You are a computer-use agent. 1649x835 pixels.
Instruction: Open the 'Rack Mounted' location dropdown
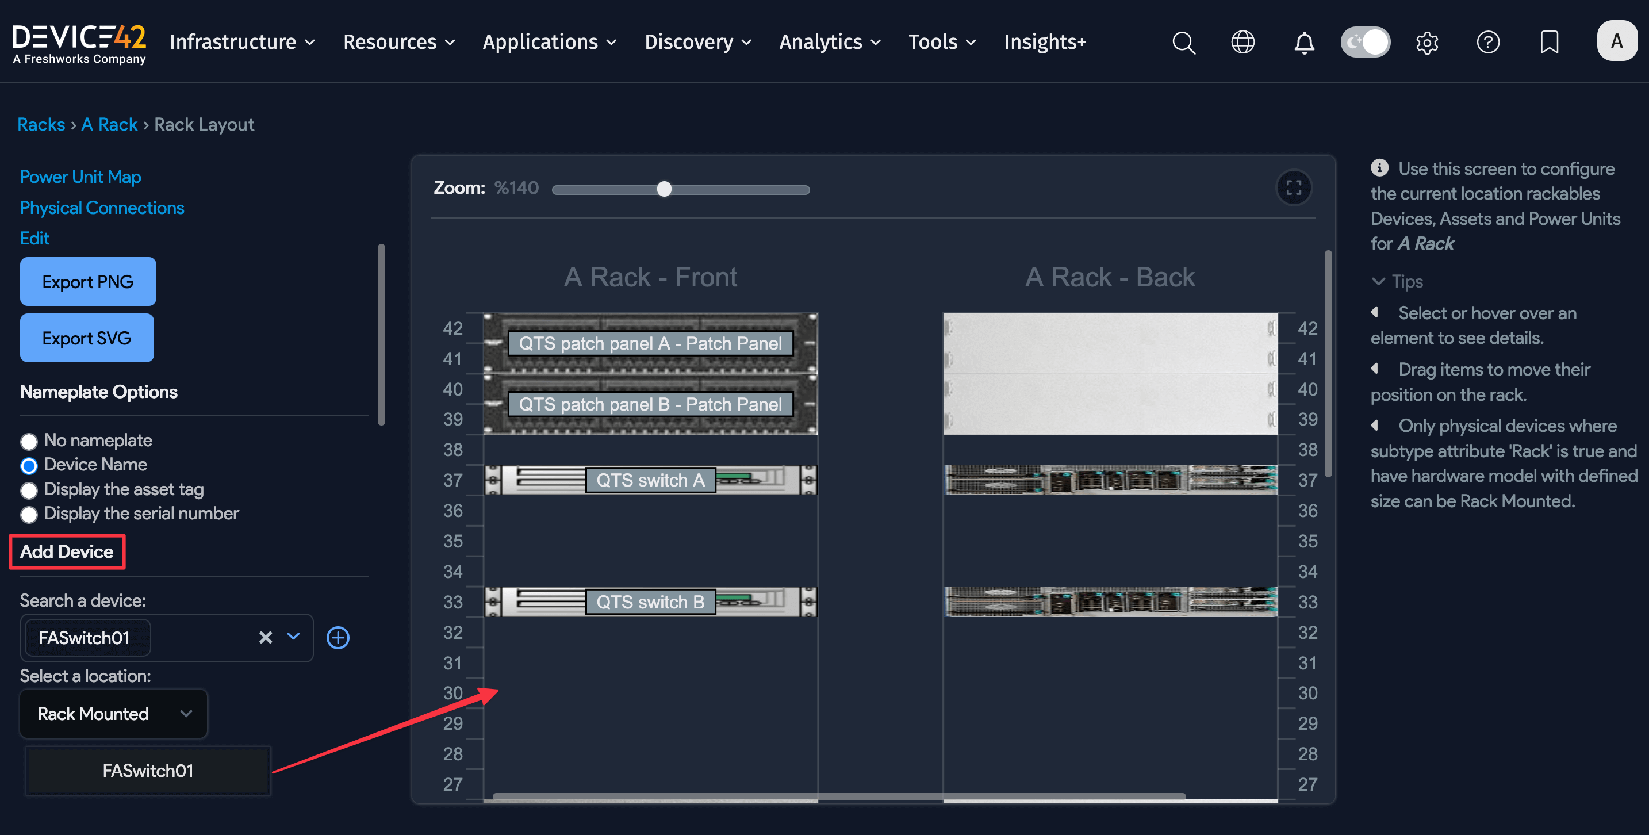coord(113,713)
